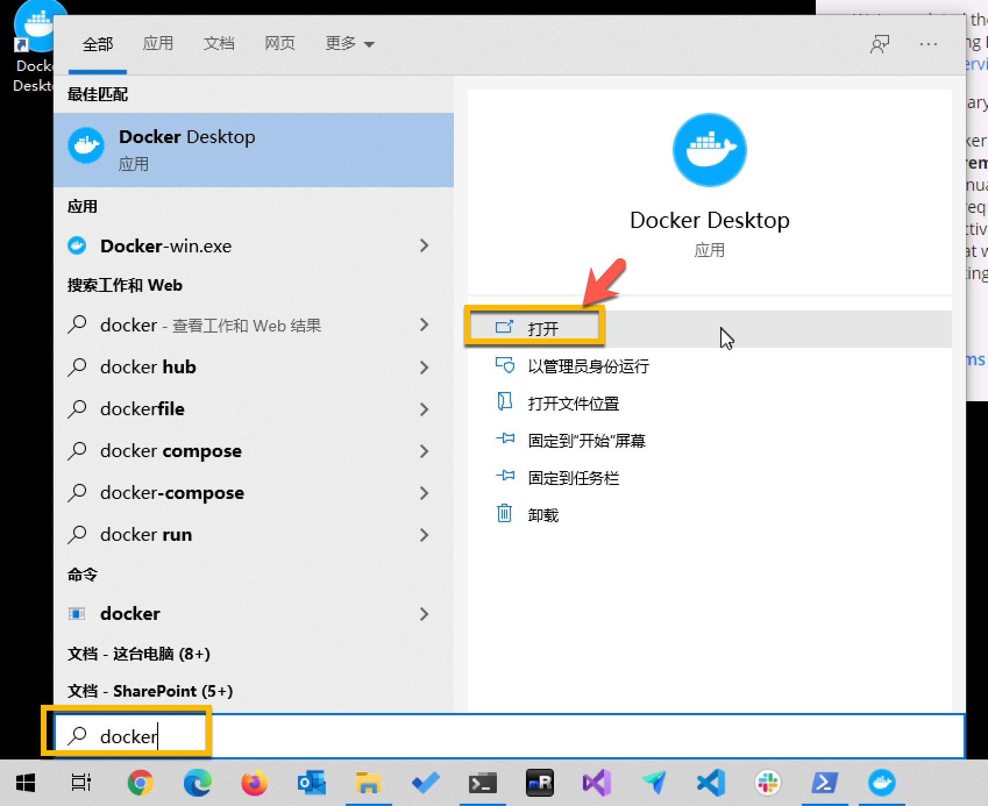
Task: Open File Explorer from the taskbar
Action: pyautogui.click(x=368, y=783)
